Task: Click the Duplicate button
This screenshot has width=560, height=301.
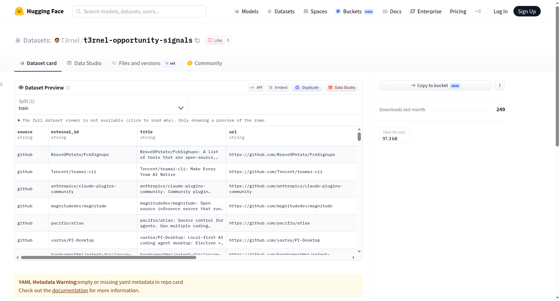Action: pyautogui.click(x=307, y=87)
